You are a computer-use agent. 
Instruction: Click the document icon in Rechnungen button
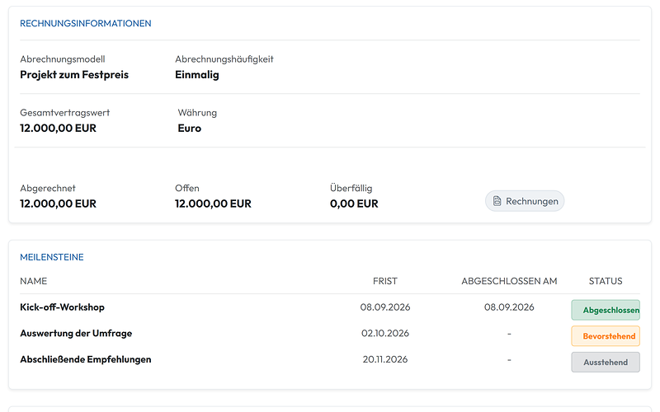pyautogui.click(x=497, y=201)
